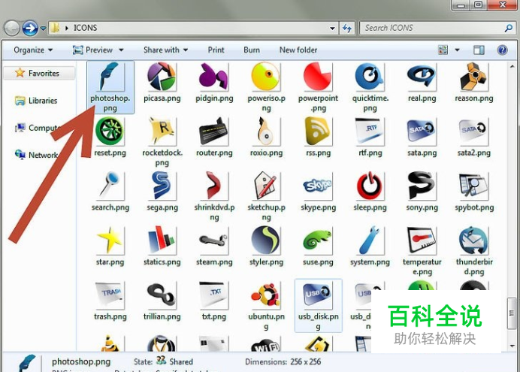Select the reason.png icon
This screenshot has height=372, width=520.
473,77
